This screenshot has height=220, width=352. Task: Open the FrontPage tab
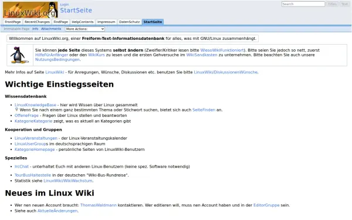click(13, 22)
